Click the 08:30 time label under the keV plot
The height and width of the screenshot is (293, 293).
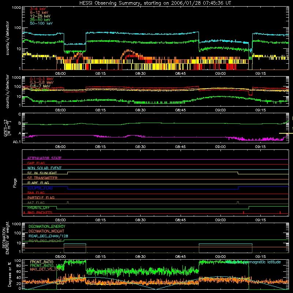(140, 74)
